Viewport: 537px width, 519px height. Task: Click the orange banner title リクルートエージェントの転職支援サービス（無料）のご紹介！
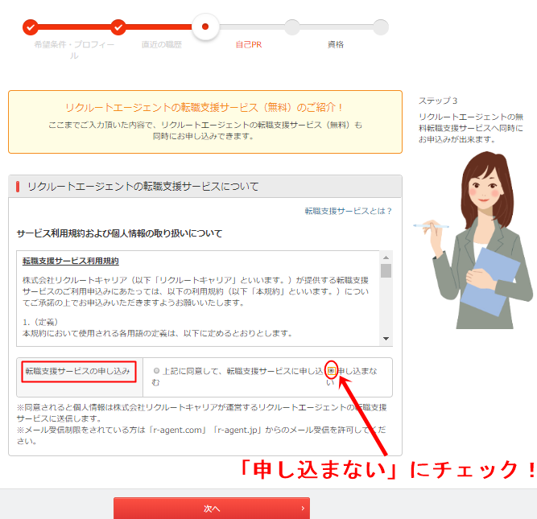click(204, 108)
